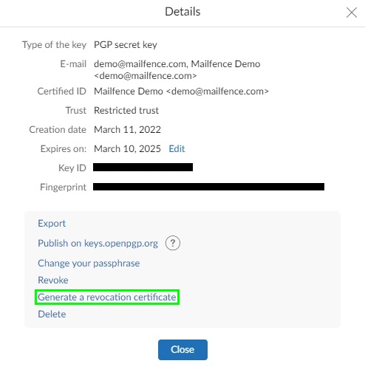Click the redacted Fingerprint value
Screen dimensions: 365x372
tap(208, 187)
